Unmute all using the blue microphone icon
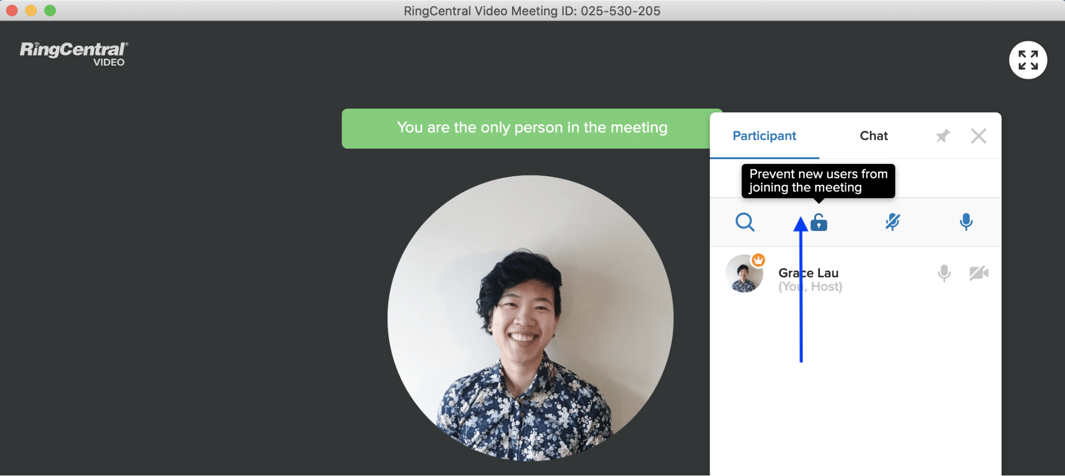This screenshot has width=1065, height=476. click(x=966, y=222)
